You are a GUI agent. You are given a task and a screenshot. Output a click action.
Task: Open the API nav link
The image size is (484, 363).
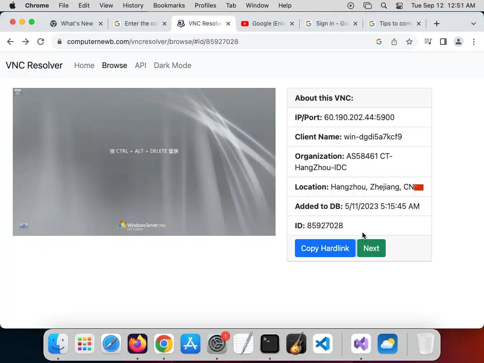(x=140, y=65)
